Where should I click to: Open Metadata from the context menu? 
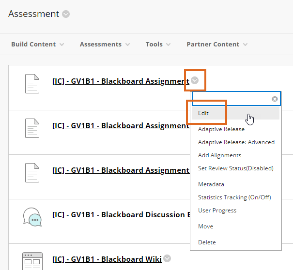(x=211, y=184)
